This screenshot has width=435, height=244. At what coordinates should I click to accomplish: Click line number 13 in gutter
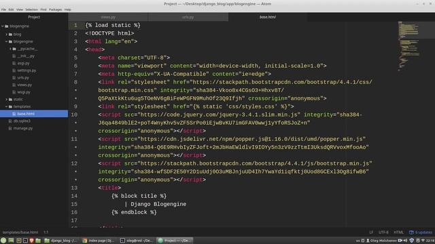click(x=74, y=188)
